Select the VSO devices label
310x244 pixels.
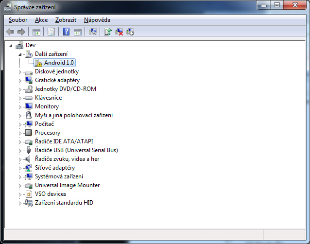pos(51,194)
